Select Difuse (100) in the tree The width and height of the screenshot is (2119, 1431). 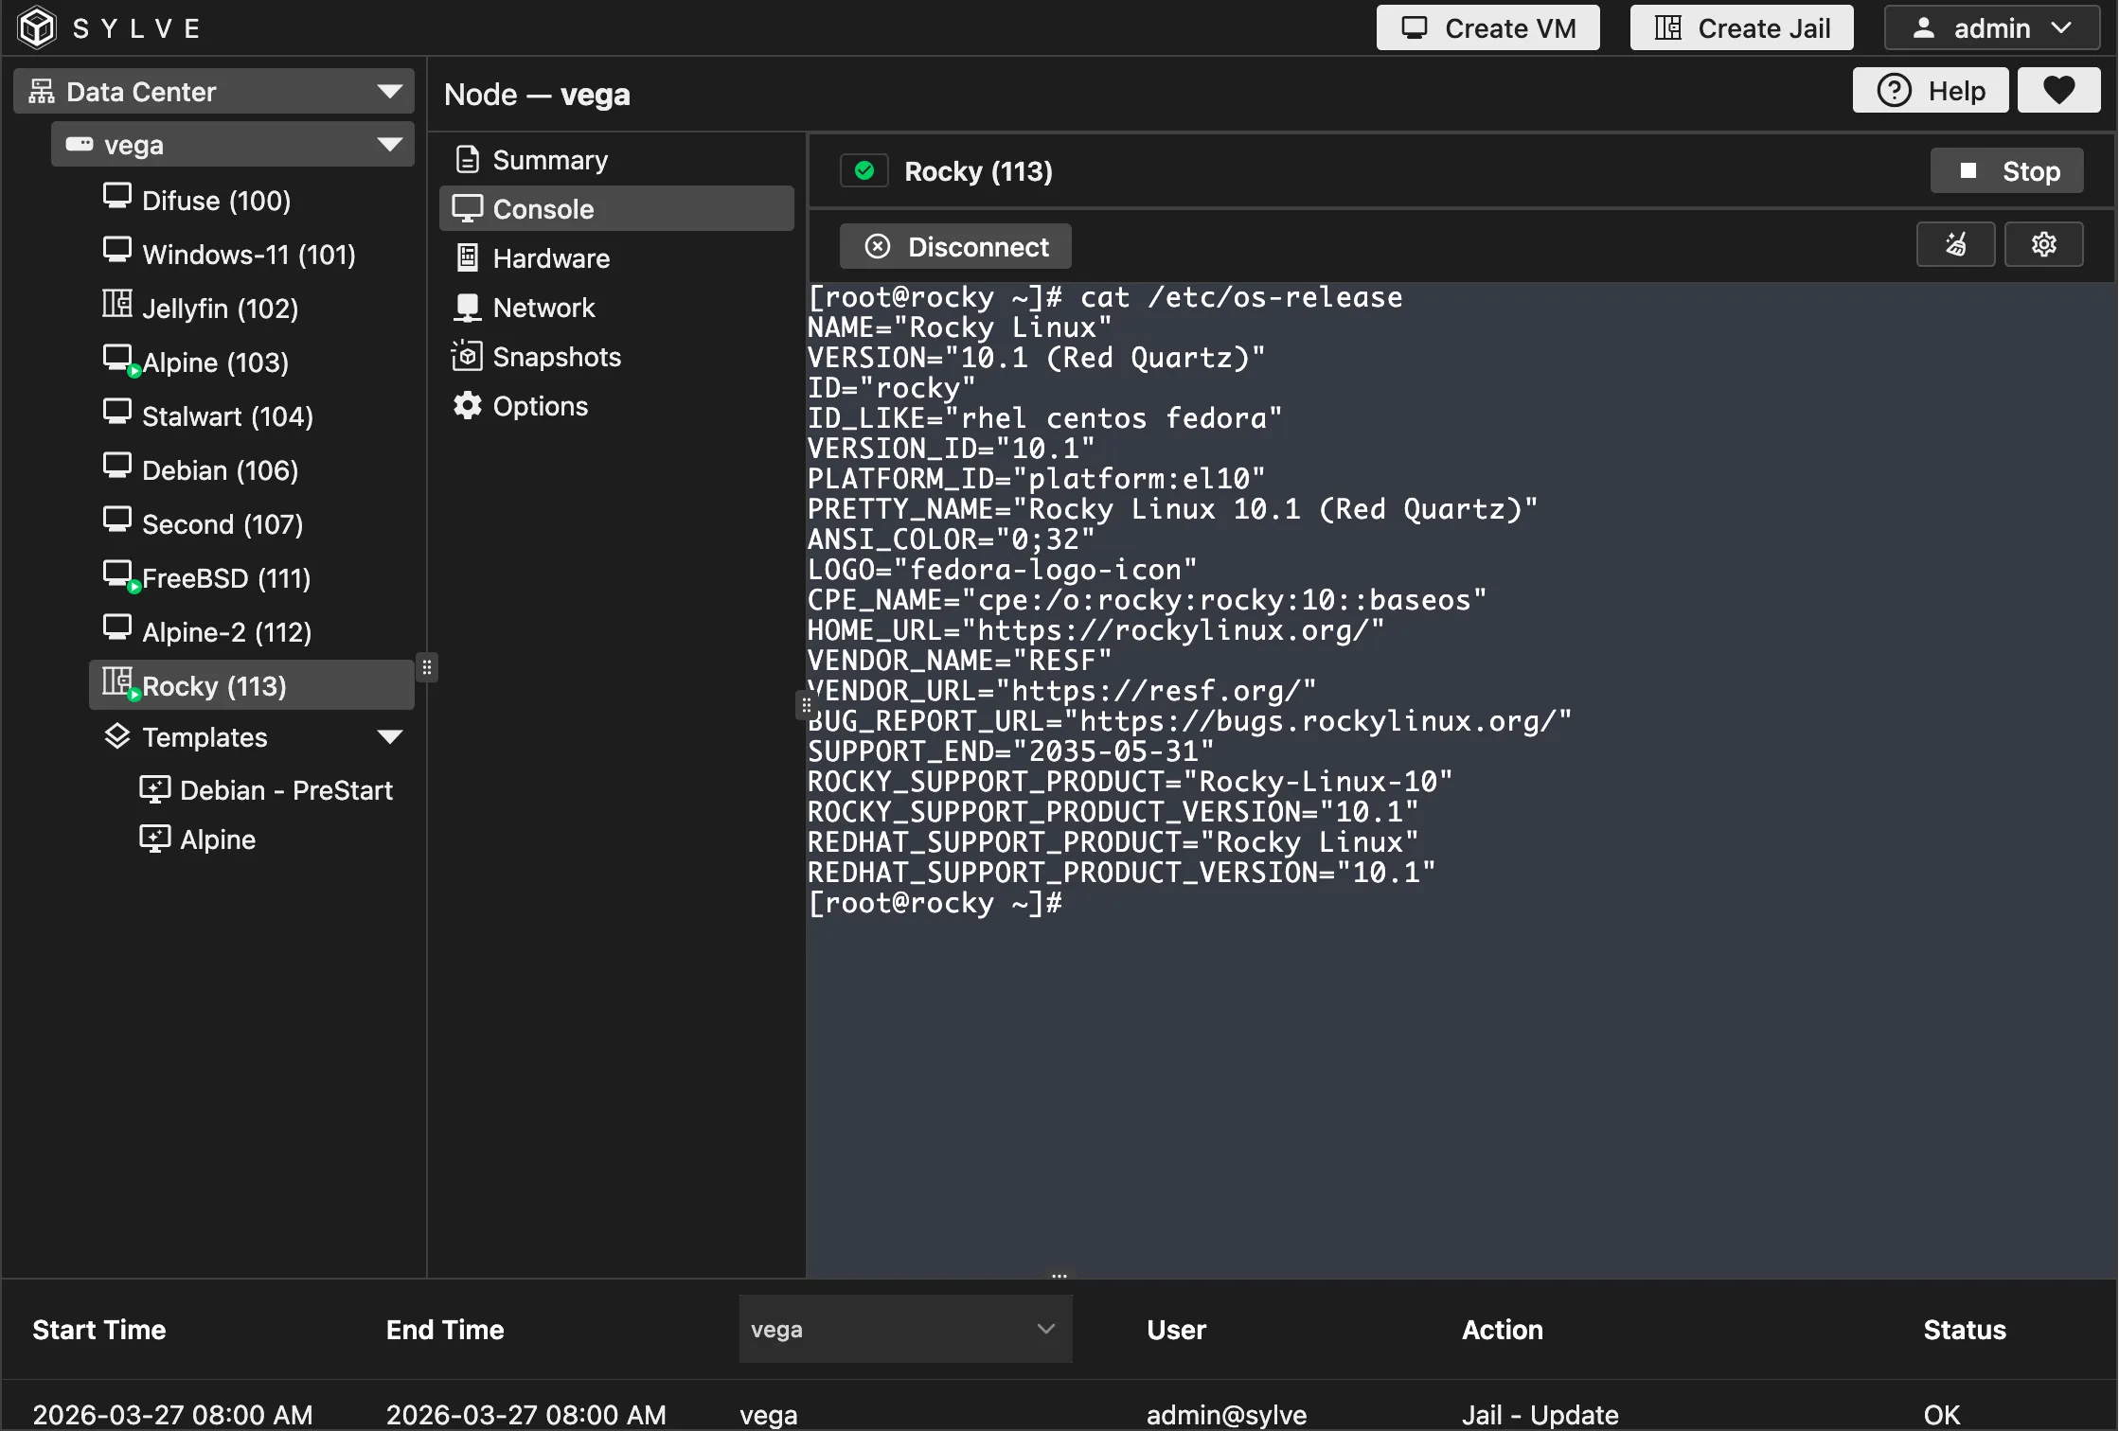(252, 200)
